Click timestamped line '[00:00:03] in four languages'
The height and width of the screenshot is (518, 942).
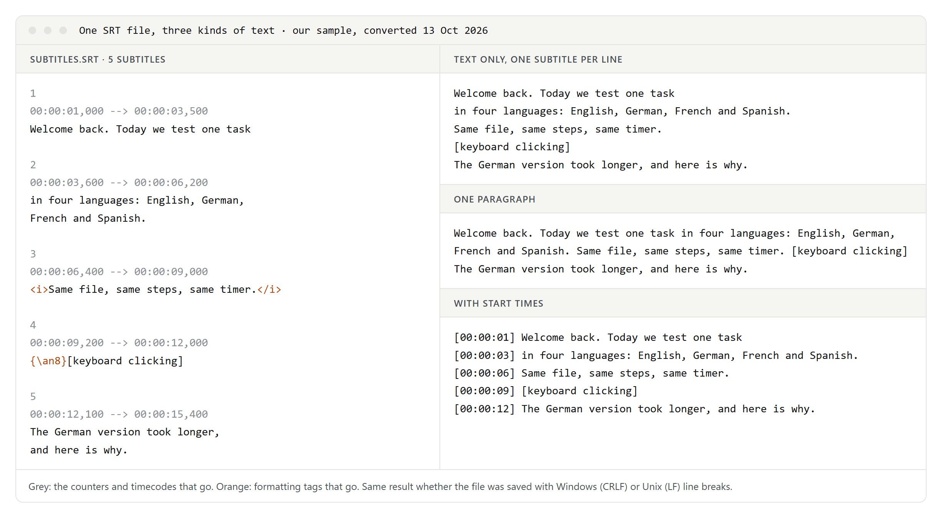656,355
